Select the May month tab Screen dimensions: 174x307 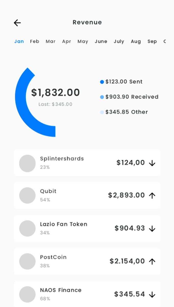83,41
